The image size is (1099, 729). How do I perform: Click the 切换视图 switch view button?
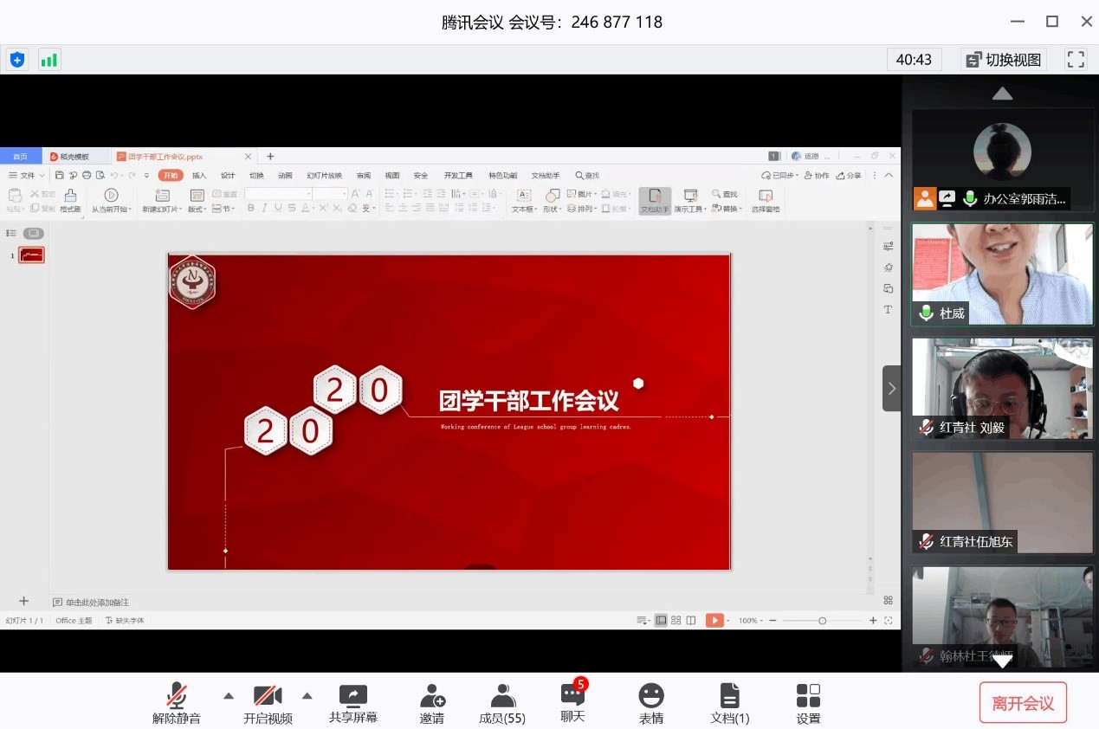click(x=1004, y=60)
